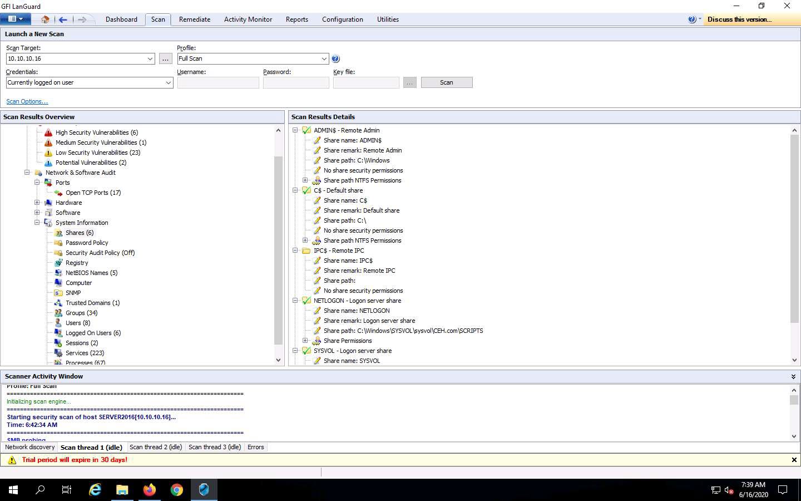Open the Configuration tab
Image resolution: width=801 pixels, height=501 pixels.
[343, 19]
